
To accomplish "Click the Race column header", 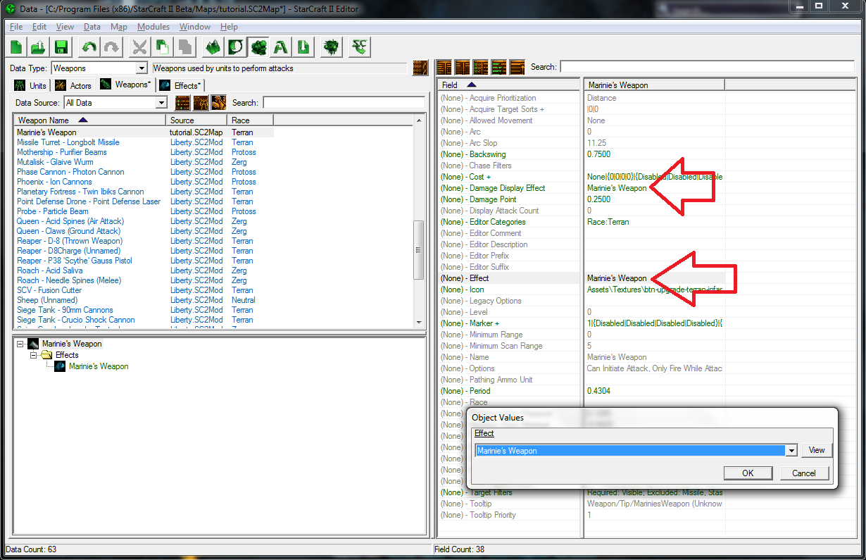I will (x=251, y=120).
